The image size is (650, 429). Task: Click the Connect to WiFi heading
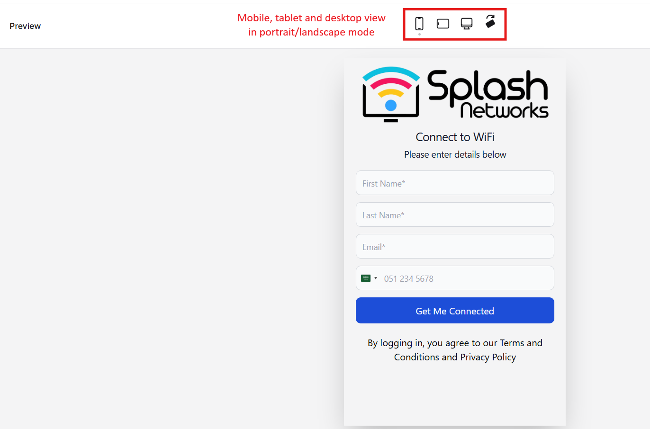tap(455, 137)
